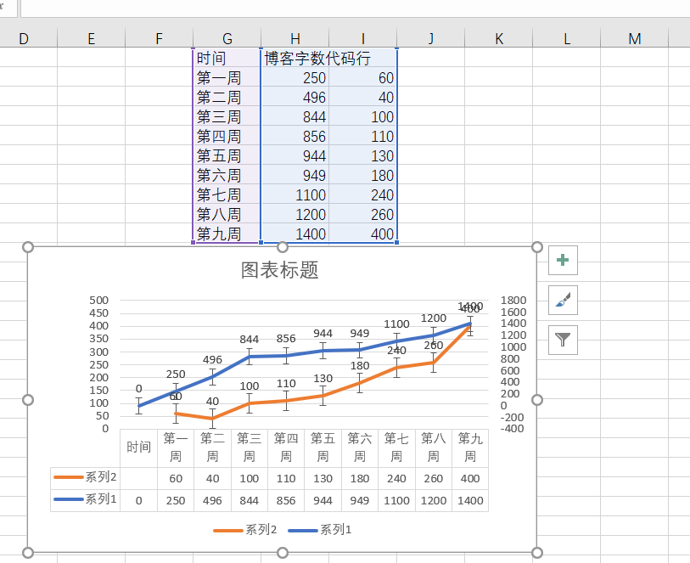Click cell containing 时间 header
690x563 pixels.
click(227, 58)
